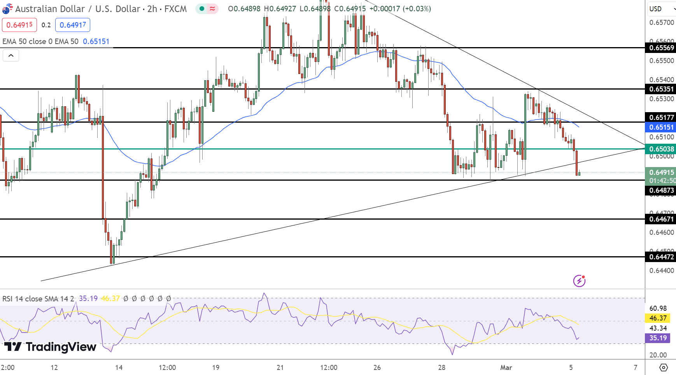Click the sell price 0.64915 button
Screen dimensions: 676x375
19,25
